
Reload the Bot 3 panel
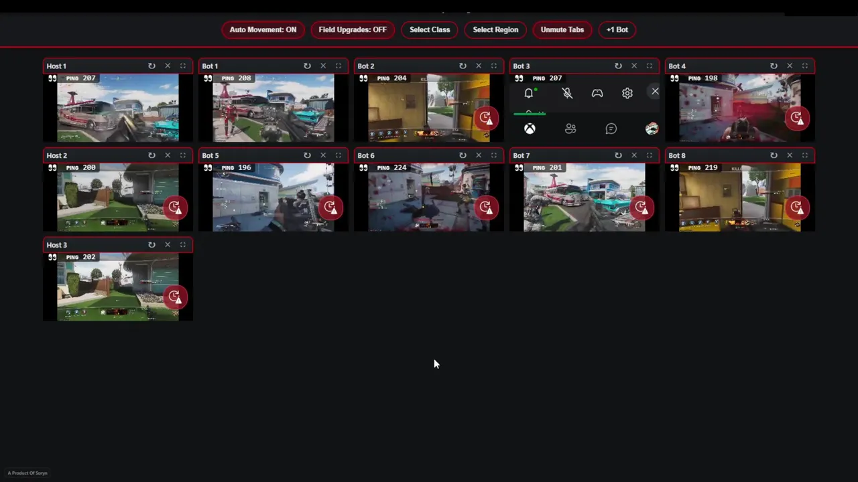click(618, 66)
